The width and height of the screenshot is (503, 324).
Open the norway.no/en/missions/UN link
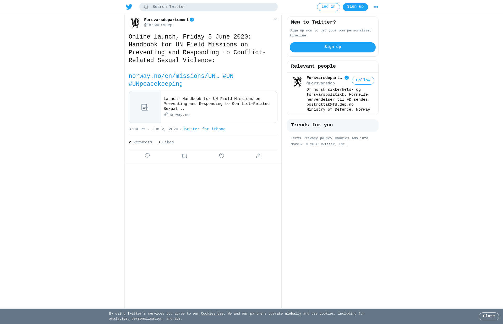pyautogui.click(x=174, y=76)
